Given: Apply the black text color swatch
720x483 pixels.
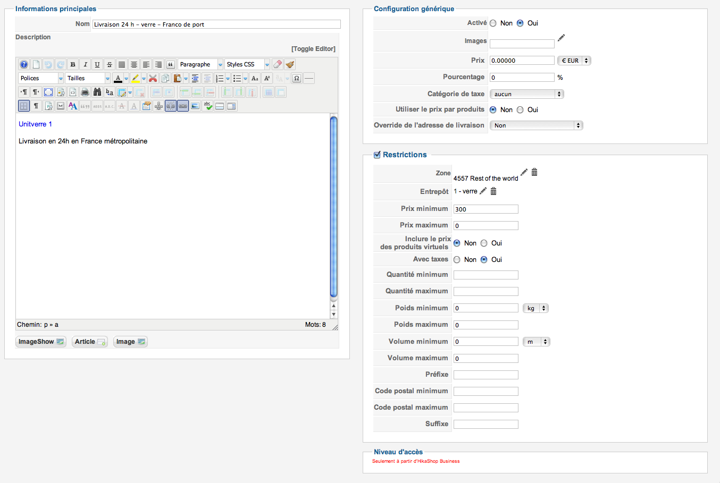Looking at the screenshot, I should 118,78.
